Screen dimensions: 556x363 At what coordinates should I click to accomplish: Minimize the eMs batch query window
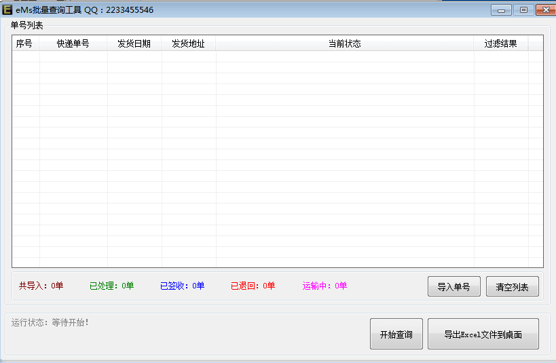pos(503,10)
